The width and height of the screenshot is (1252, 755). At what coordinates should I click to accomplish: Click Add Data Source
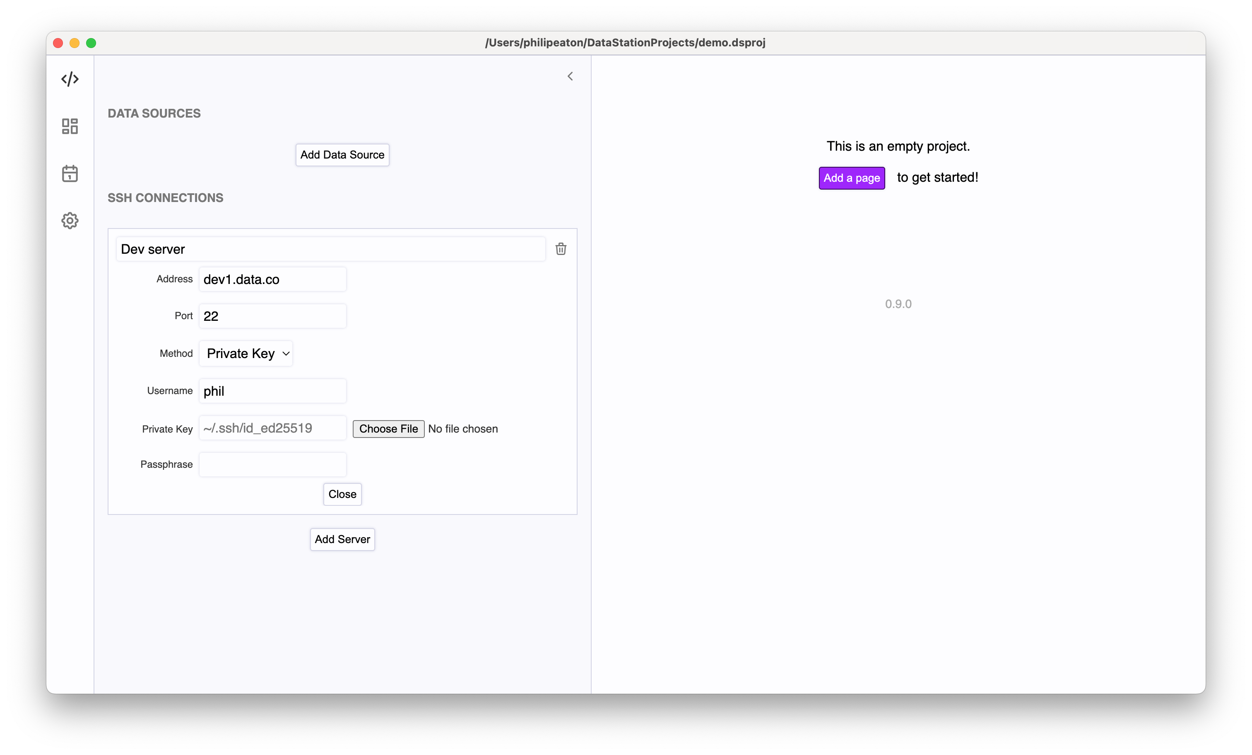tap(342, 155)
